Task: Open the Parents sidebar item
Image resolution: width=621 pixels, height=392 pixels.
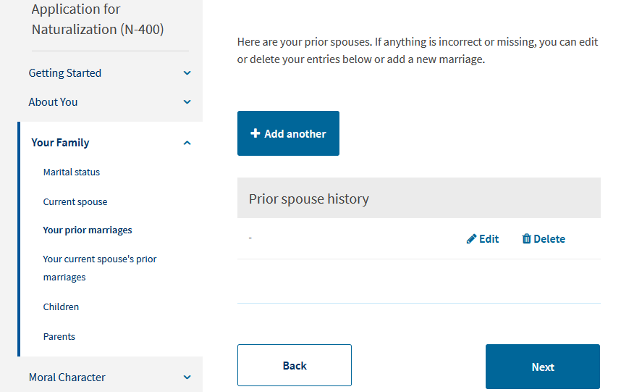Action: [x=59, y=337]
